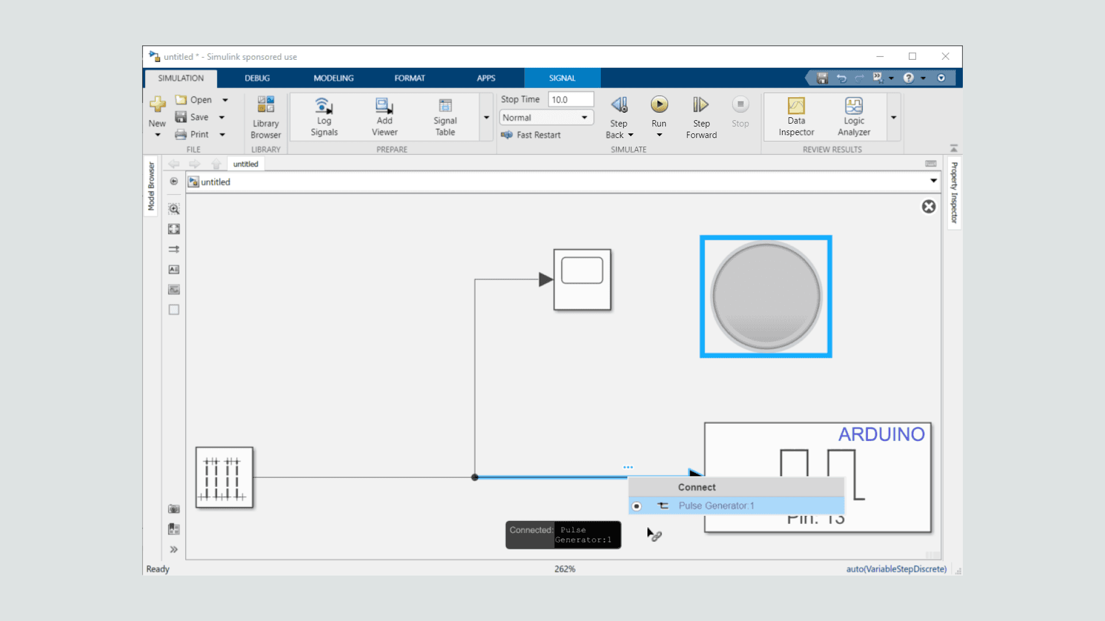This screenshot has height=621, width=1105.
Task: Toggle the Model Browser side panel
Action: click(x=151, y=186)
